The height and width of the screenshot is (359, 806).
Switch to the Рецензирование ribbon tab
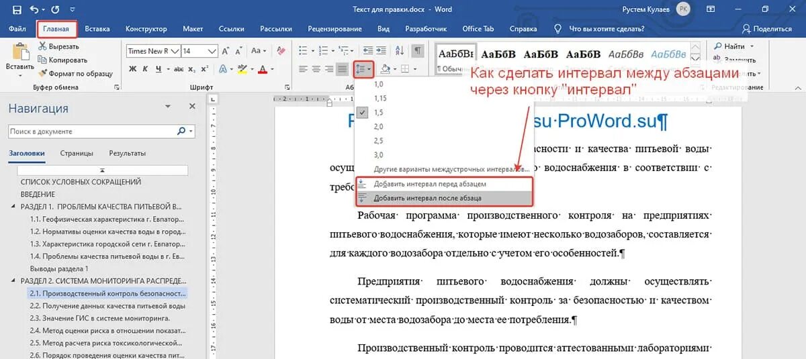334,29
